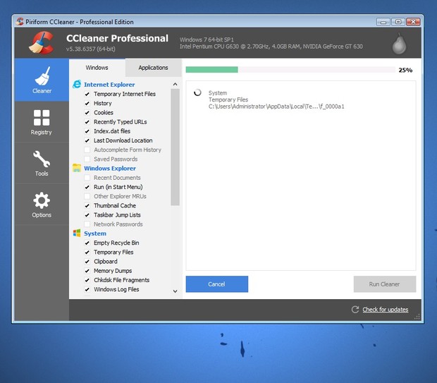The image size is (437, 383).
Task: Click the CCleaner logo in header
Action: coord(42,42)
